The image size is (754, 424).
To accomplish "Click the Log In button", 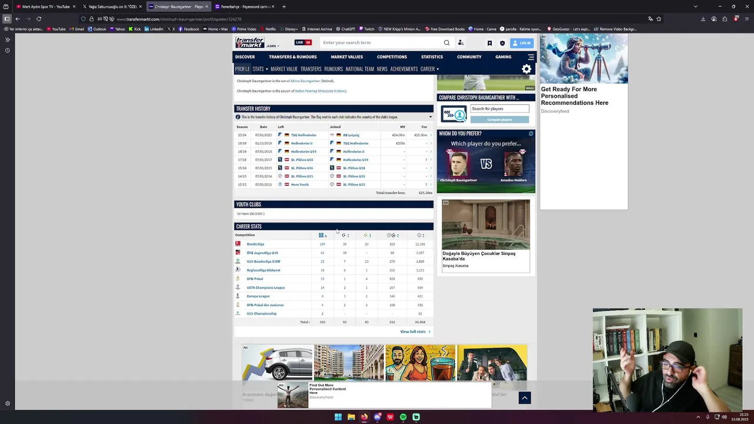I will pos(522,43).
